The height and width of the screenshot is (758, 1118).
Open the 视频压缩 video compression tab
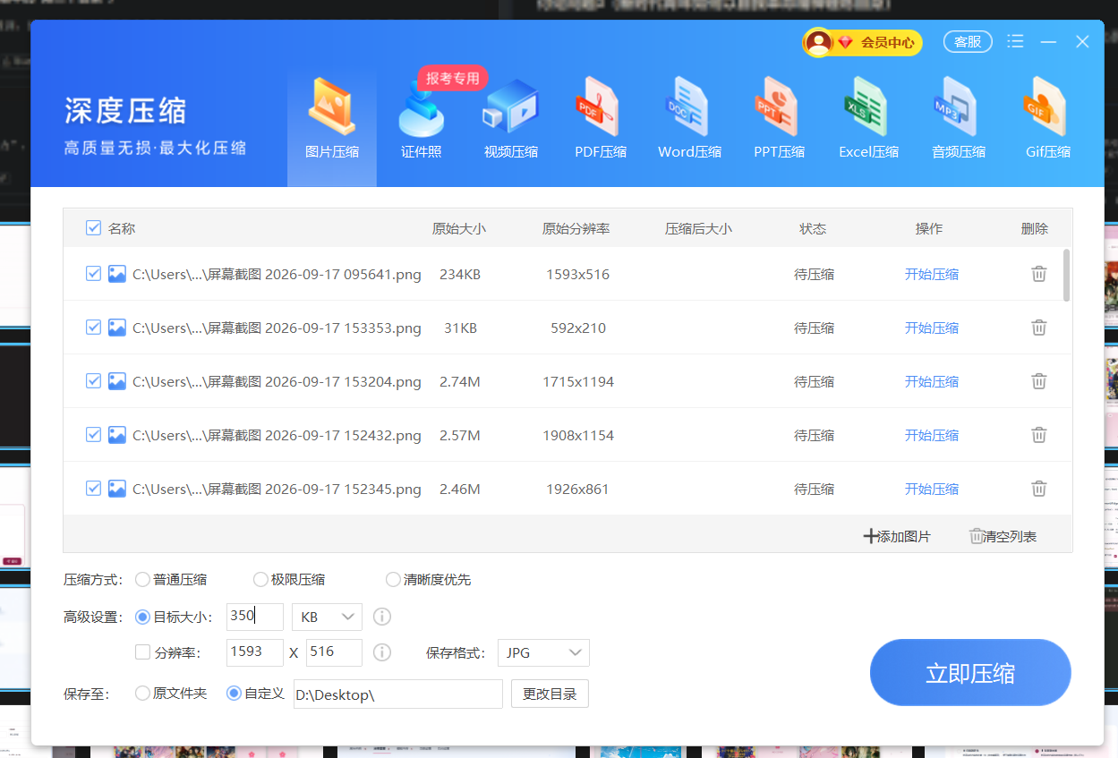coord(511,119)
